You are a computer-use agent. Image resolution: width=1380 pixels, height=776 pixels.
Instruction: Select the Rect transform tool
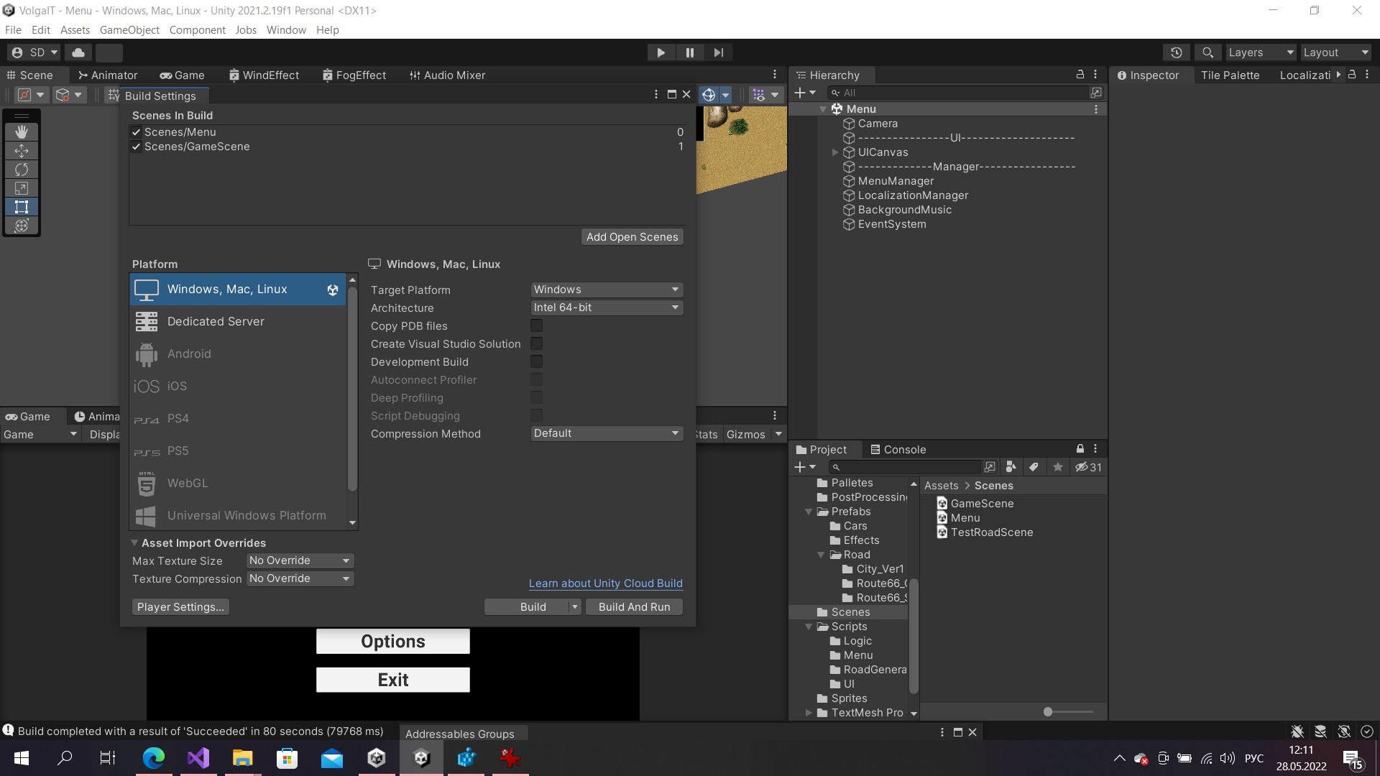click(x=22, y=207)
